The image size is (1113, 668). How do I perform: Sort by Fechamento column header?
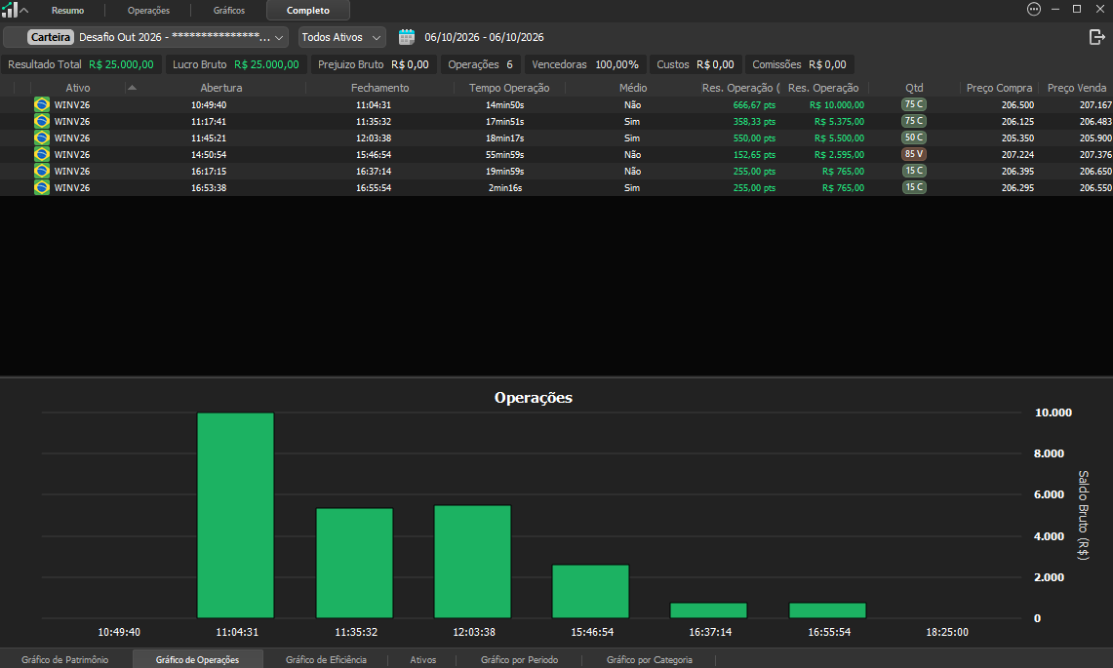379,88
